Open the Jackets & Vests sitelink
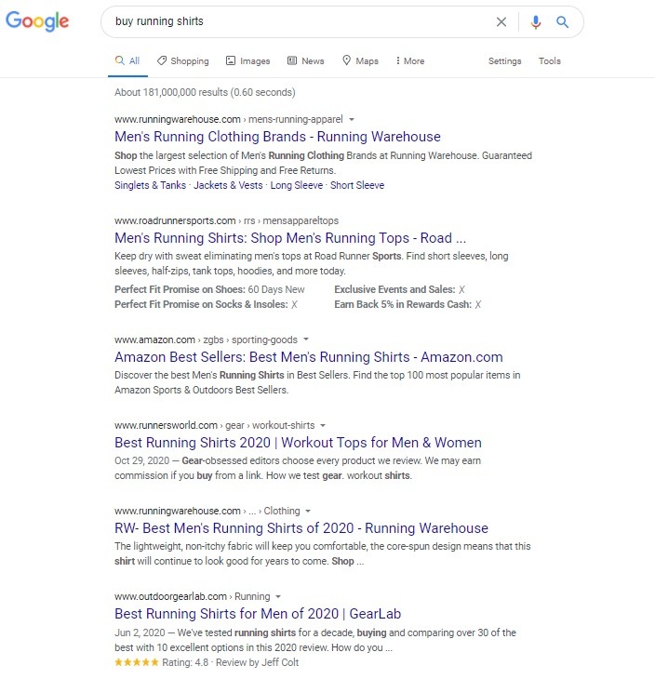The width and height of the screenshot is (655, 679). tap(228, 185)
